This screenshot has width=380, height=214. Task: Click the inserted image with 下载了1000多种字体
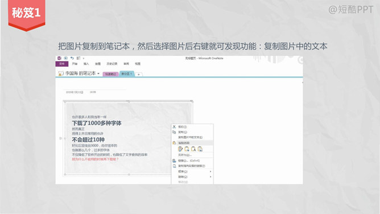point(129,138)
